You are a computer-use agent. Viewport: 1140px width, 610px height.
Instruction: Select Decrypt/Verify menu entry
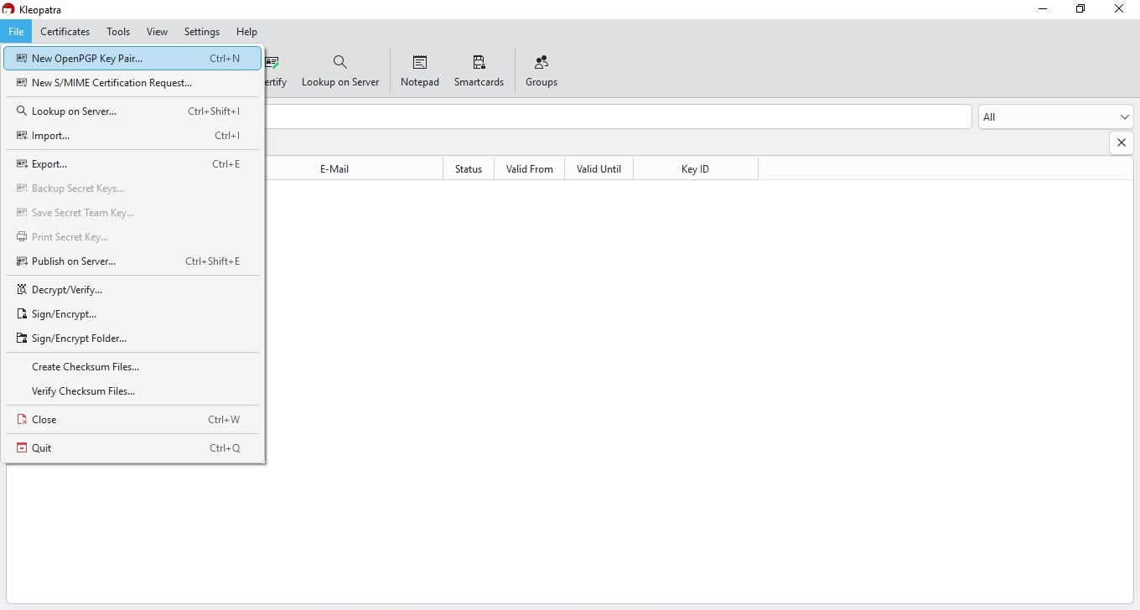(x=132, y=290)
